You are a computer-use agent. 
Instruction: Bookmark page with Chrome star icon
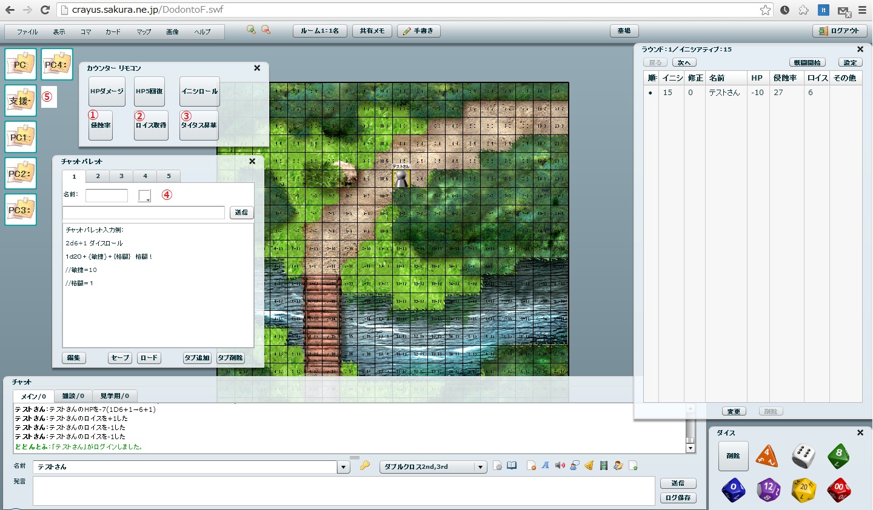coord(765,10)
